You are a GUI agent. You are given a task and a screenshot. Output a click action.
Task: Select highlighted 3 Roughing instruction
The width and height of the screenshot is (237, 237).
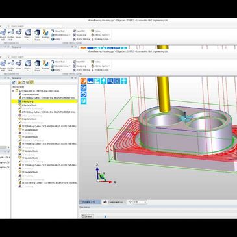pyautogui.click(x=44, y=101)
